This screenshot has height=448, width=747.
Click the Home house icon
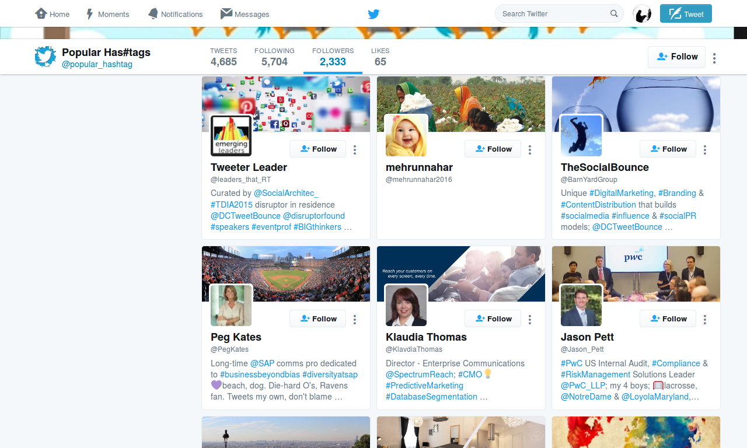(x=41, y=13)
